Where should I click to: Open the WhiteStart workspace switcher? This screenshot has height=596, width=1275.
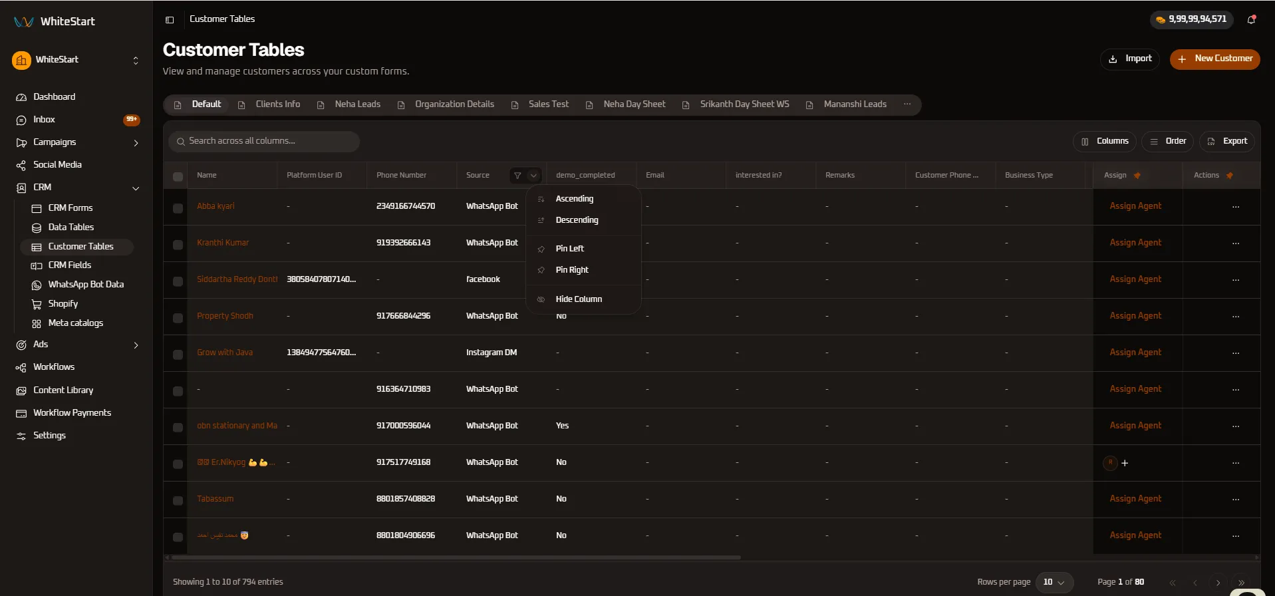[77, 61]
